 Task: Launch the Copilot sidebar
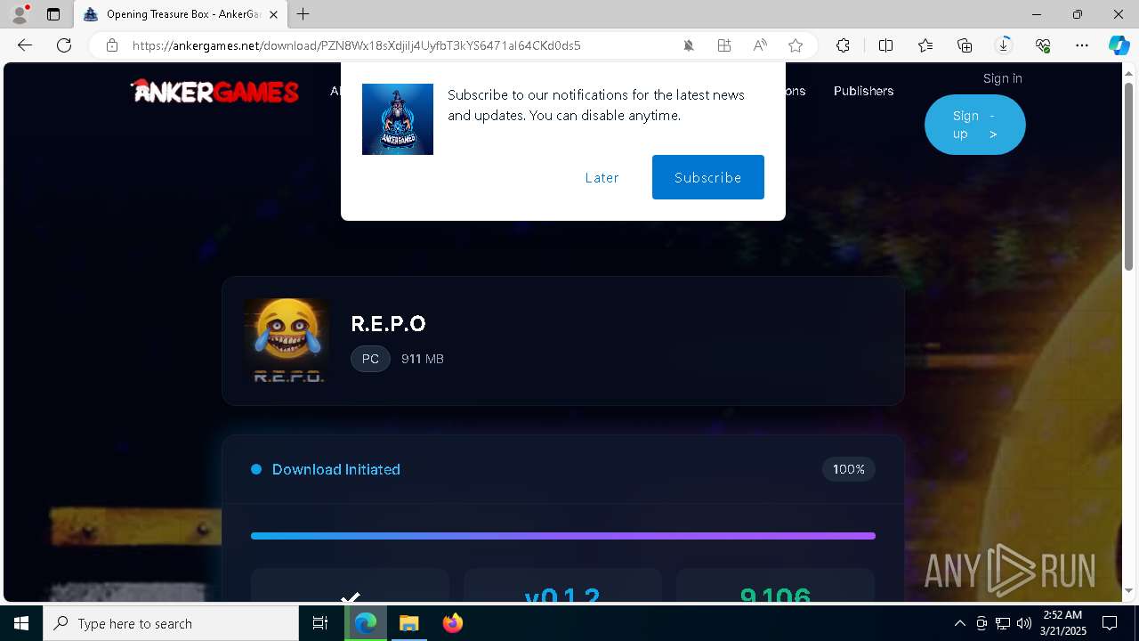tap(1119, 45)
